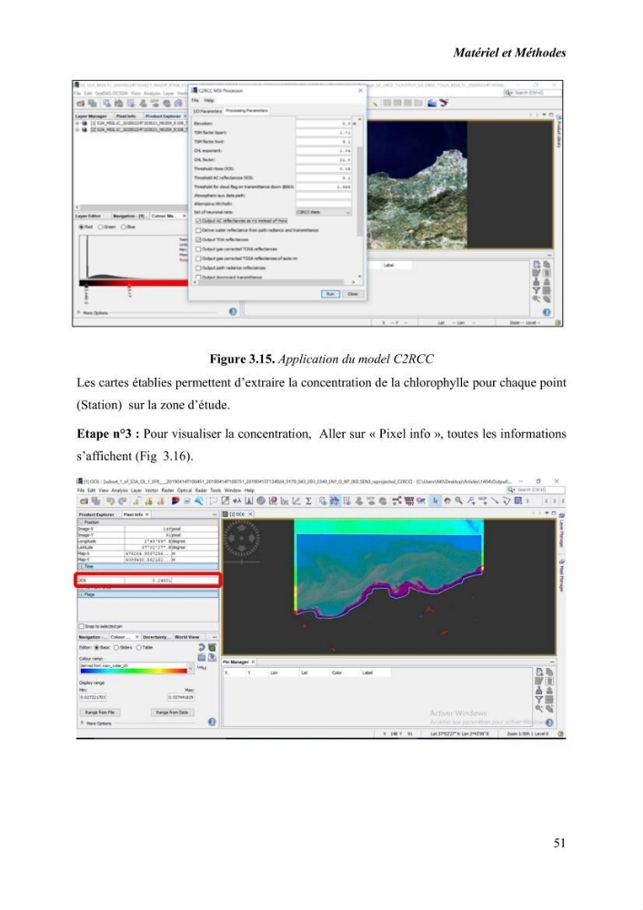Click the Run button in the C2RCC dialog

click(x=330, y=294)
